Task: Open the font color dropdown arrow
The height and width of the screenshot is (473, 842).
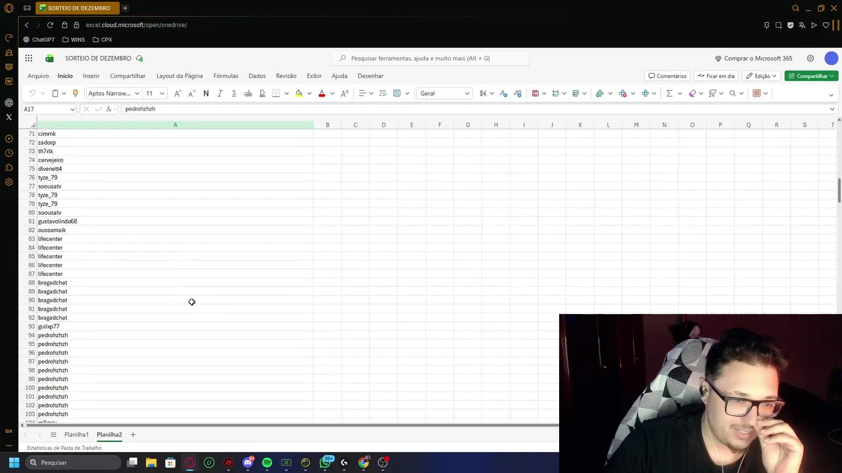Action: (x=332, y=93)
